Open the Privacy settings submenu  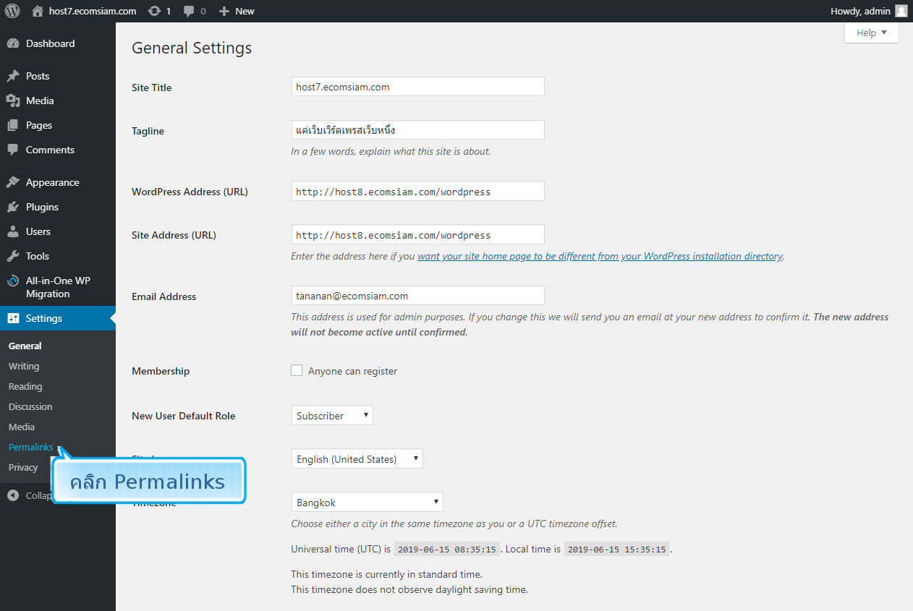click(23, 467)
